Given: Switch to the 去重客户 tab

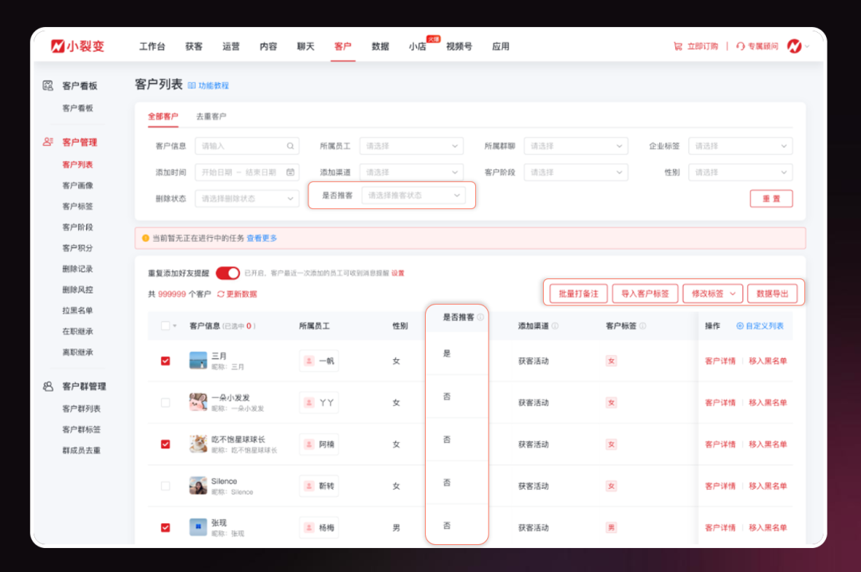Looking at the screenshot, I should (211, 116).
